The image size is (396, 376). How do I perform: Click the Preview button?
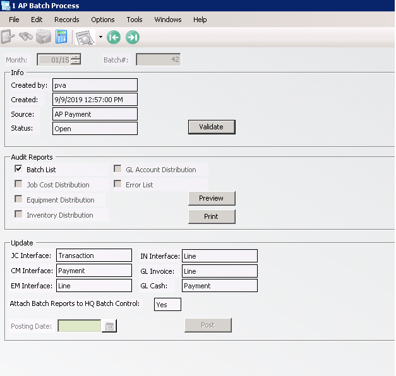click(x=212, y=198)
